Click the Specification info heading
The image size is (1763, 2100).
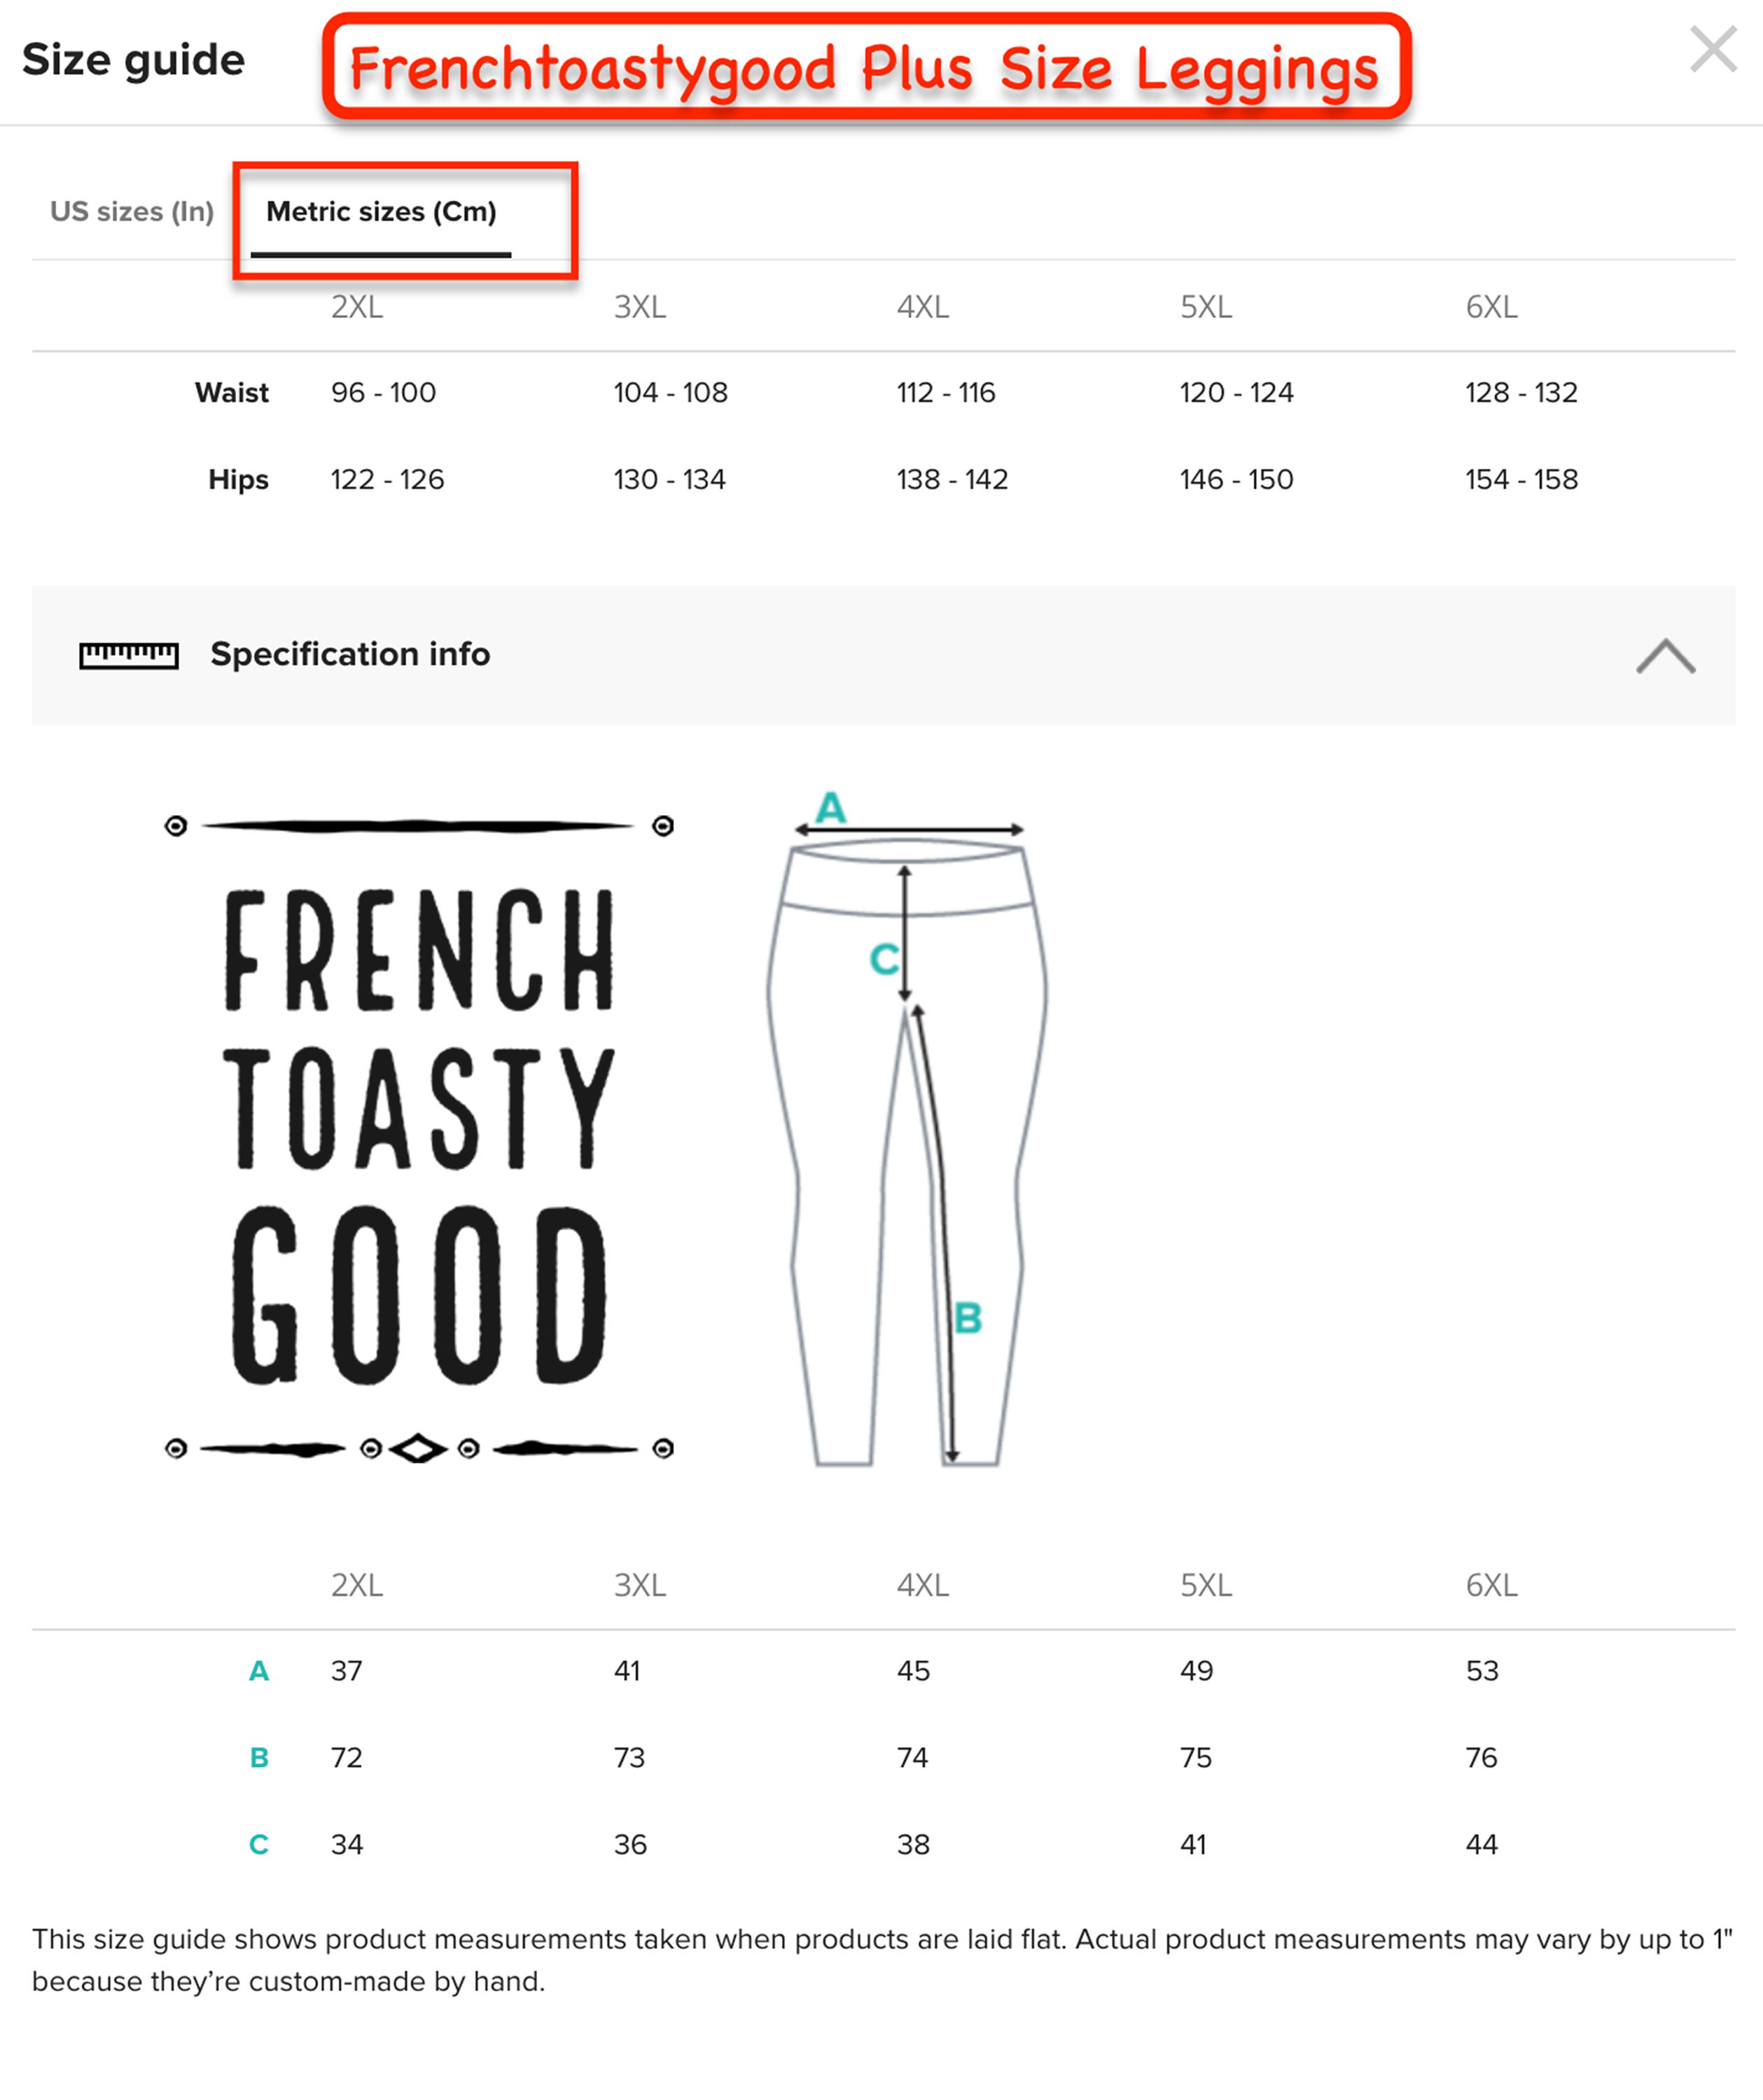click(x=350, y=654)
